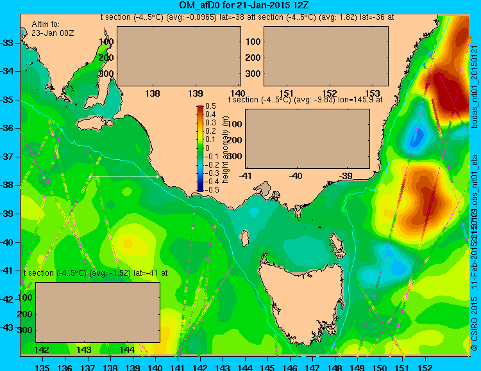This screenshot has height=371, width=481.
Task: Click the 0 value on the color scale
Action: point(207,148)
